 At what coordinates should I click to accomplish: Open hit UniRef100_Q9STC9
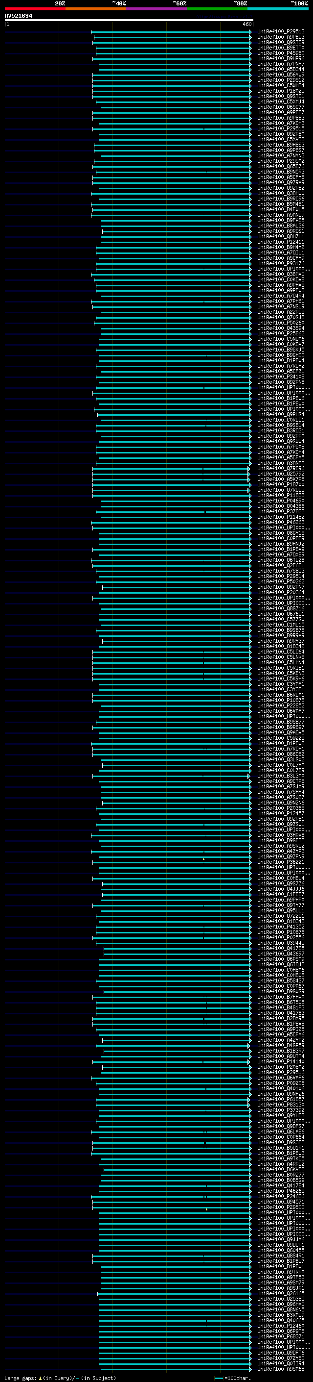click(x=280, y=42)
